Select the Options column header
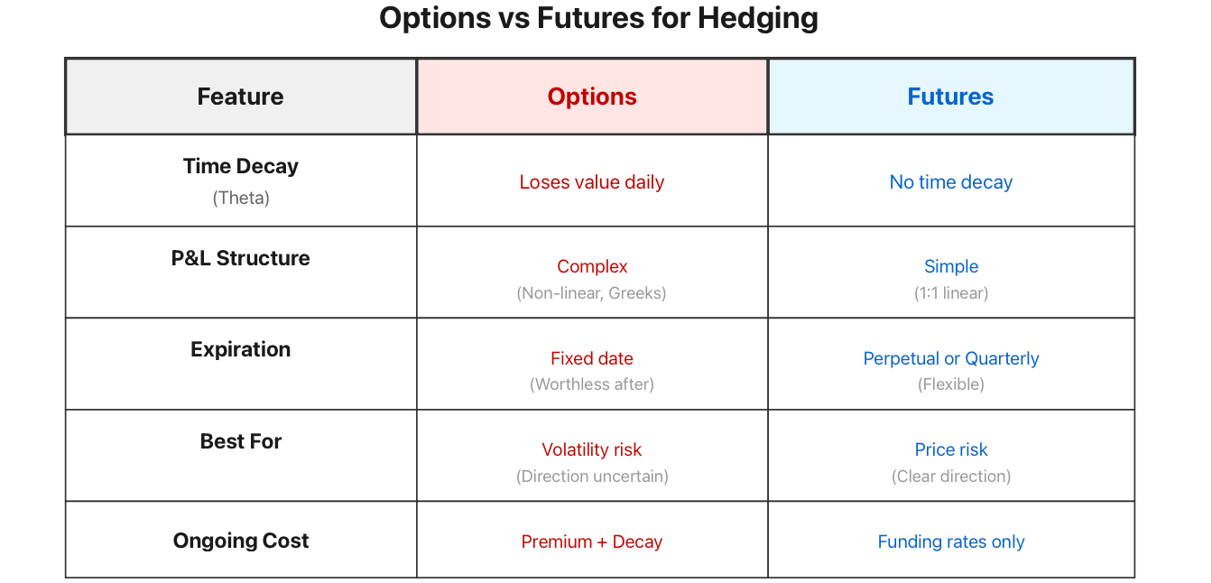 pyautogui.click(x=592, y=97)
